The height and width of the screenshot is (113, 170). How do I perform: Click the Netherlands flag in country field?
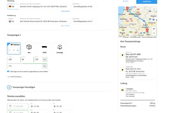pyautogui.click(x=10, y=21)
